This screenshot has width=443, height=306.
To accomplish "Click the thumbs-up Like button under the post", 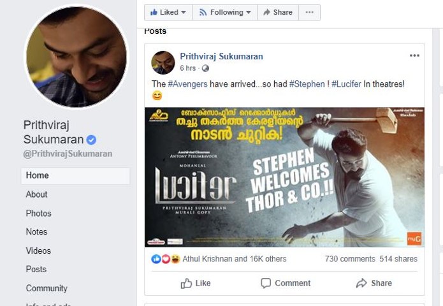I will point(195,283).
